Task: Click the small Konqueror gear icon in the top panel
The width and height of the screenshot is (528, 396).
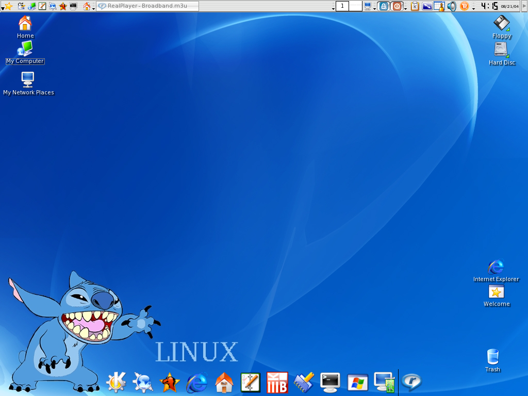Action: pyautogui.click(x=53, y=6)
